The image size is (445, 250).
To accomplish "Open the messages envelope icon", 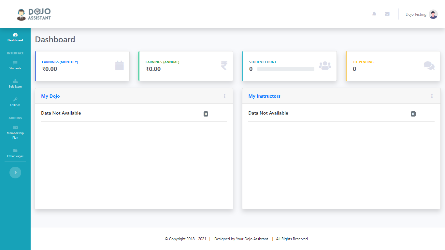I will [x=387, y=14].
